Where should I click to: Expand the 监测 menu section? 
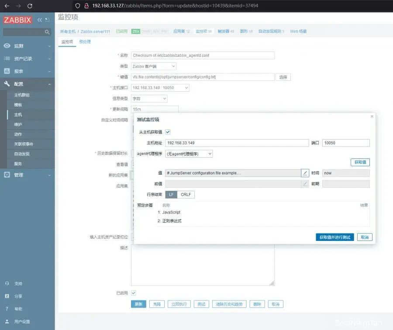49,46
